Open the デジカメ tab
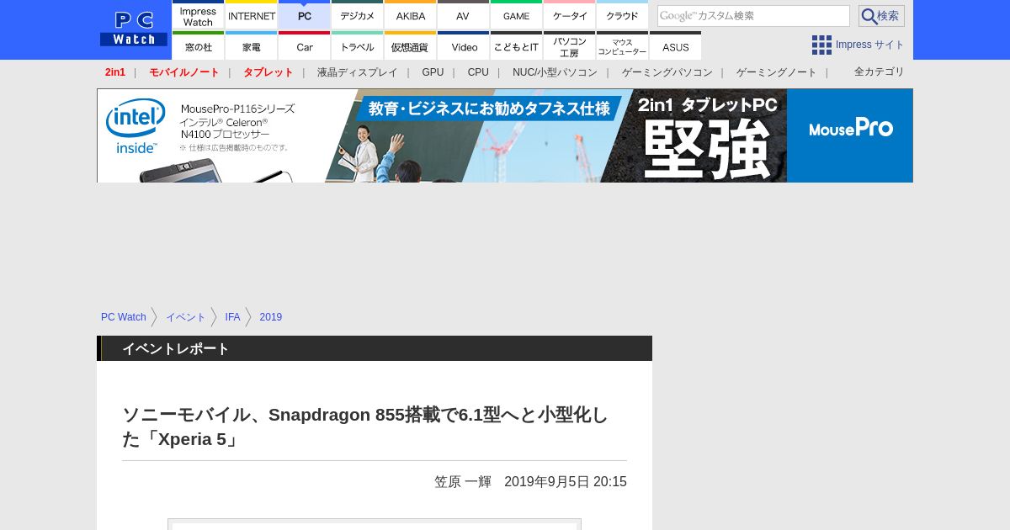The image size is (1010, 530). pos(358,14)
